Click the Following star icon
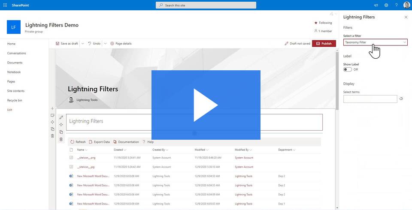The image size is (412, 210). (x=316, y=23)
